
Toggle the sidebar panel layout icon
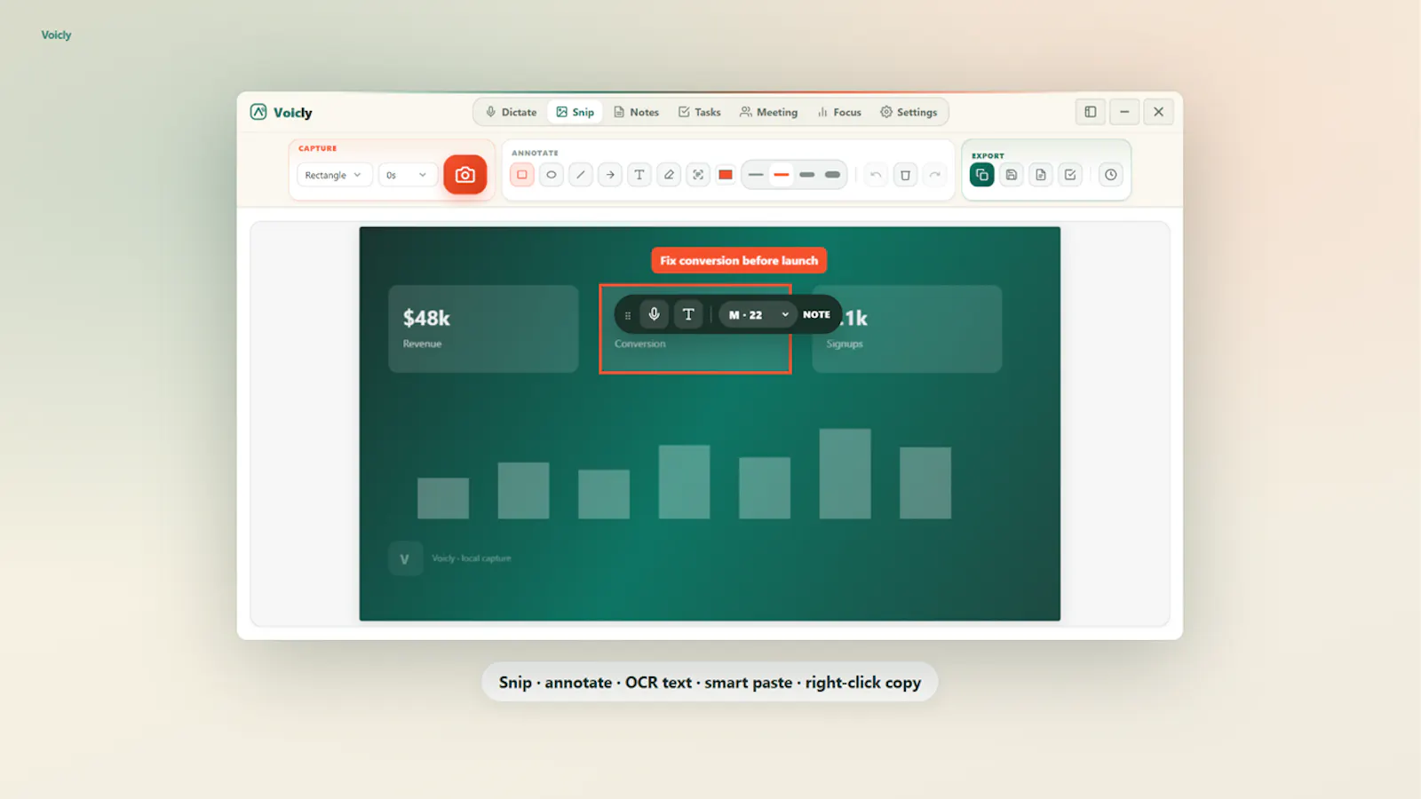(x=1091, y=112)
